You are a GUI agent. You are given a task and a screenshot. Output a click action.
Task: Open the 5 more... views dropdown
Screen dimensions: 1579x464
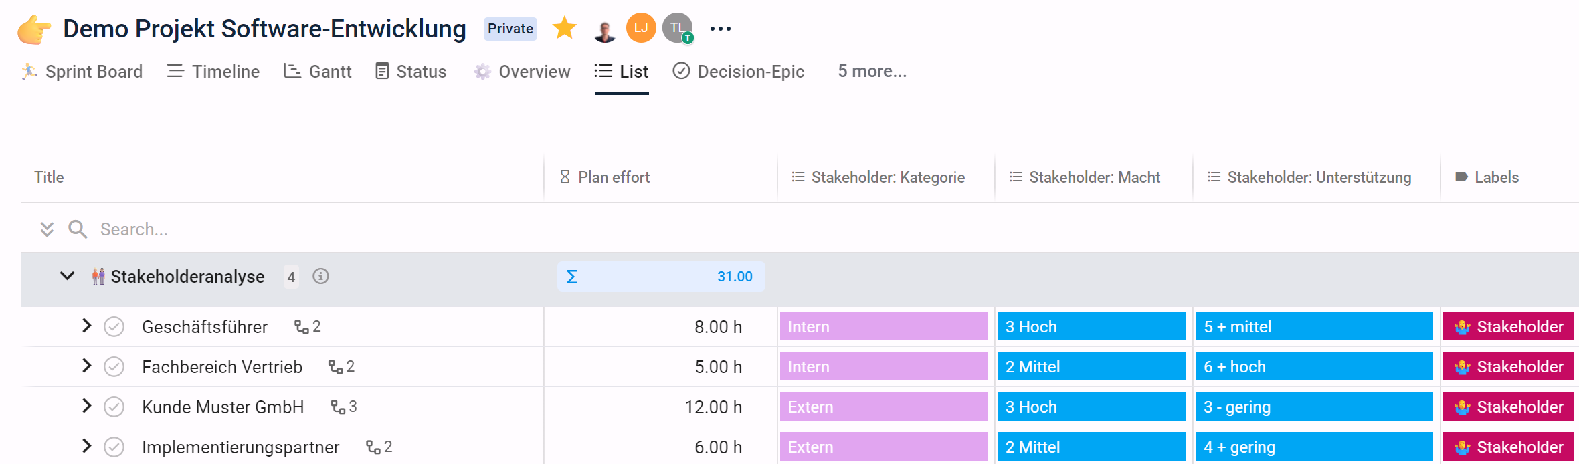click(872, 71)
